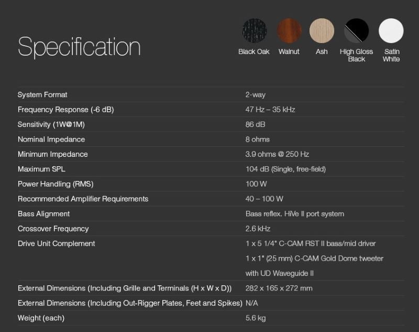Choose the Satin White finish swatch
Viewport: 419px width, 332px height.
[x=391, y=31]
